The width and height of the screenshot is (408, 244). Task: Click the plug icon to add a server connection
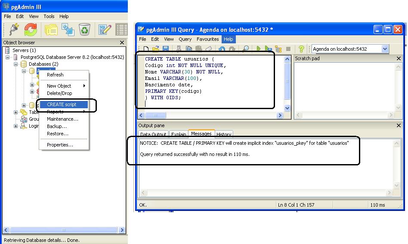pos(14,29)
